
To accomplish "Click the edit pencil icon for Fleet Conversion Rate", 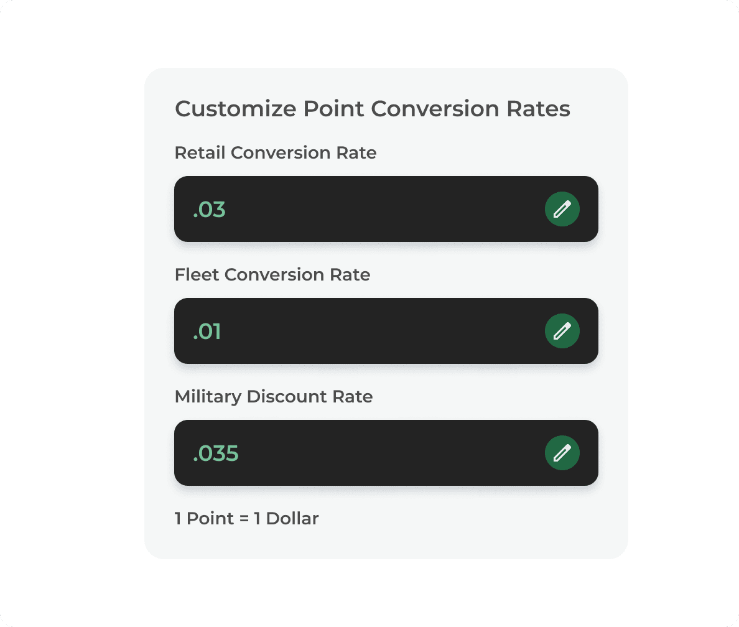I will [562, 331].
